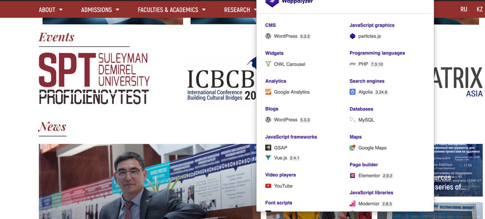Click the Google Maps pin icon
The width and height of the screenshot is (485, 219).
tap(353, 148)
